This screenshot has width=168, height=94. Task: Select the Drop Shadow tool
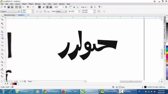2,62
